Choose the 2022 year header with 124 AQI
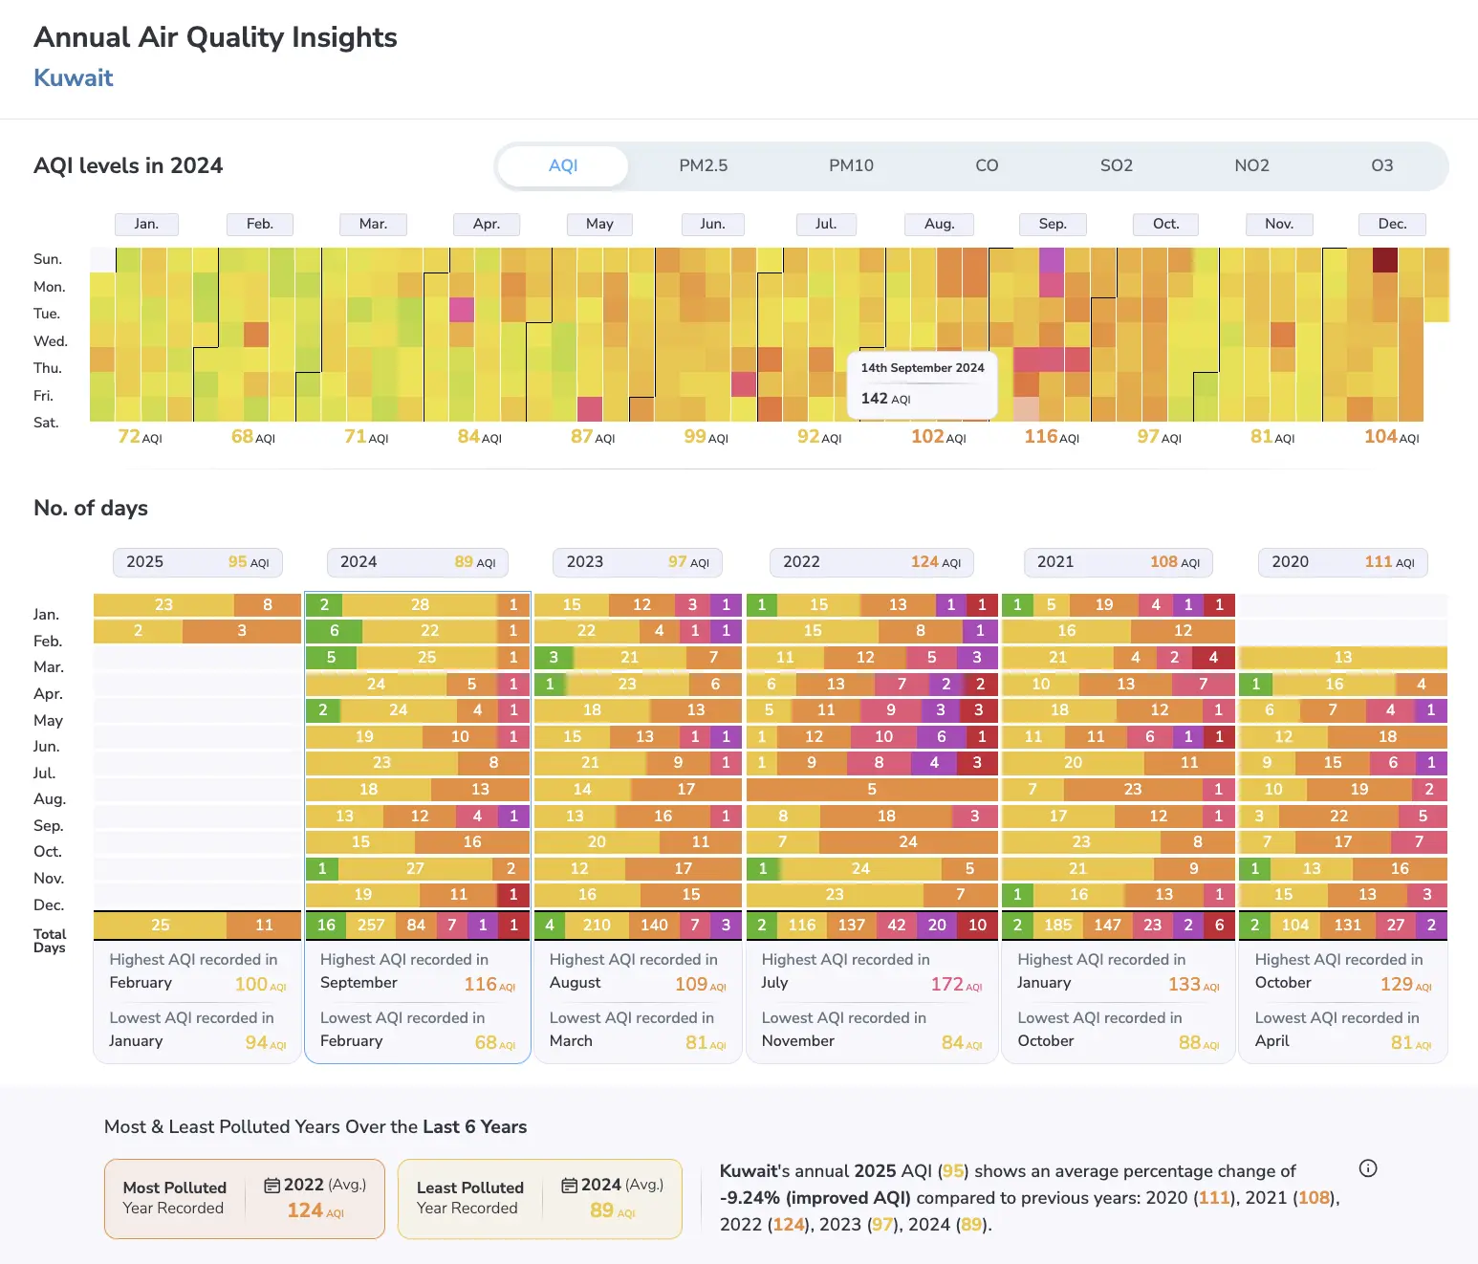The height and width of the screenshot is (1264, 1478). pos(872,562)
